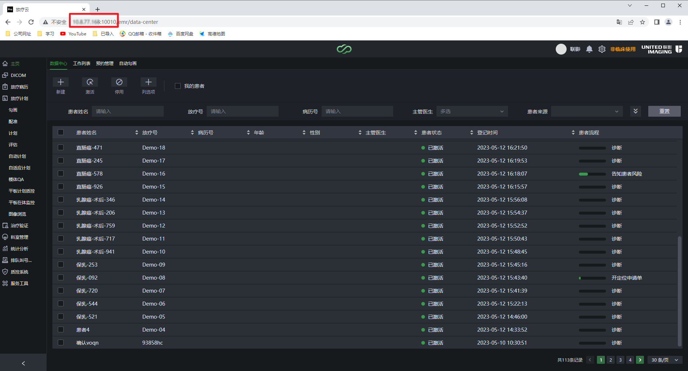
Task: Click the 重置 reset button
Action: pos(664,111)
